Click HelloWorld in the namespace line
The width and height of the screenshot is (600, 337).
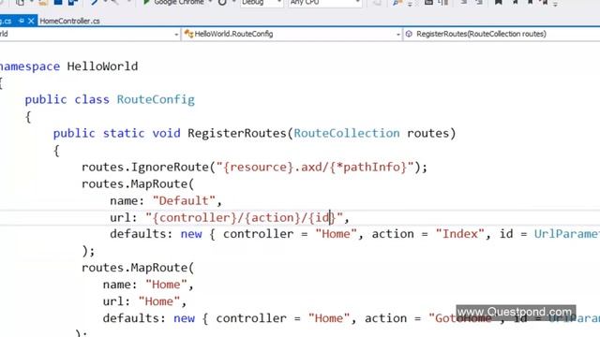102,66
